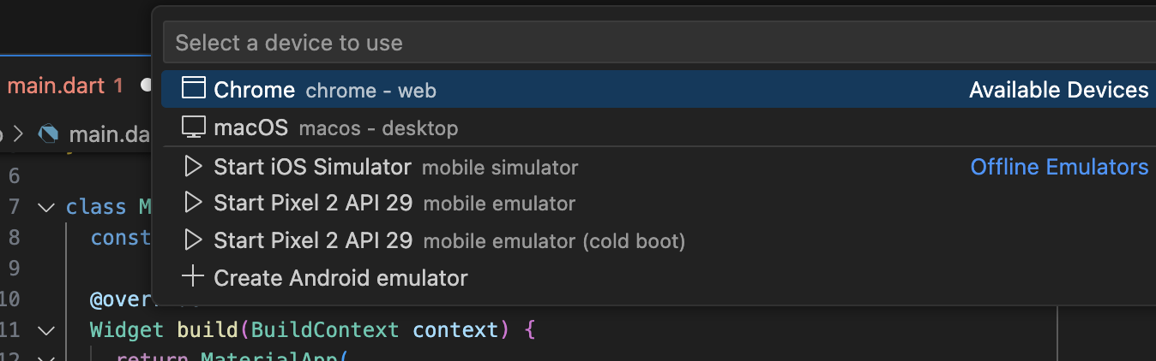Image resolution: width=1156 pixels, height=361 pixels.
Task: Collapse the class fold arrow on line 7
Action: click(45, 207)
